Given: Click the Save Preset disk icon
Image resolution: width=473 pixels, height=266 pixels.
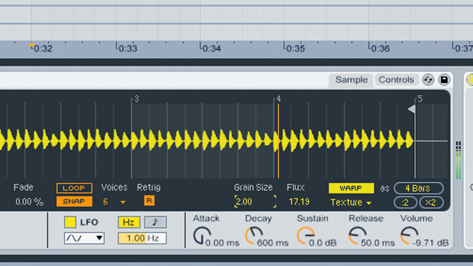Looking at the screenshot, I should coord(444,80).
